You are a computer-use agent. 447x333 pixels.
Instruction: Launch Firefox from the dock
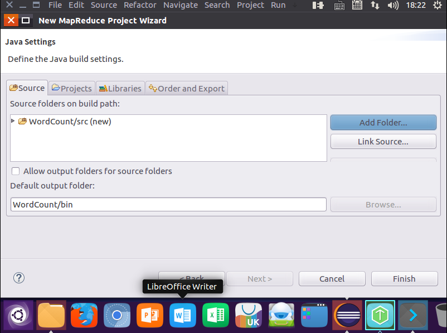(84, 315)
